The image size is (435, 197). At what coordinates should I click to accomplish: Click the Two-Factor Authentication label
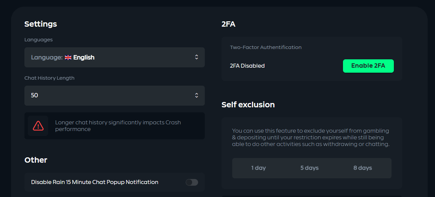point(266,47)
